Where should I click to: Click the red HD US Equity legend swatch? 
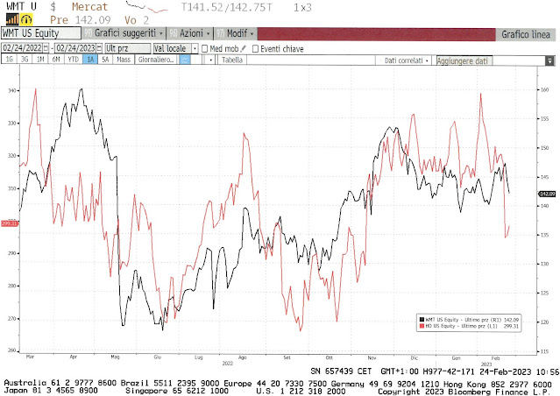click(x=422, y=326)
